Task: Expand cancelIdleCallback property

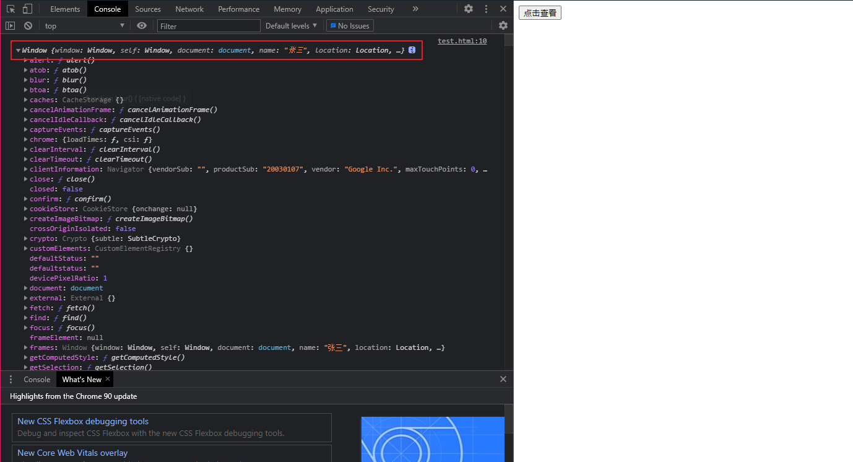Action: pyautogui.click(x=26, y=120)
